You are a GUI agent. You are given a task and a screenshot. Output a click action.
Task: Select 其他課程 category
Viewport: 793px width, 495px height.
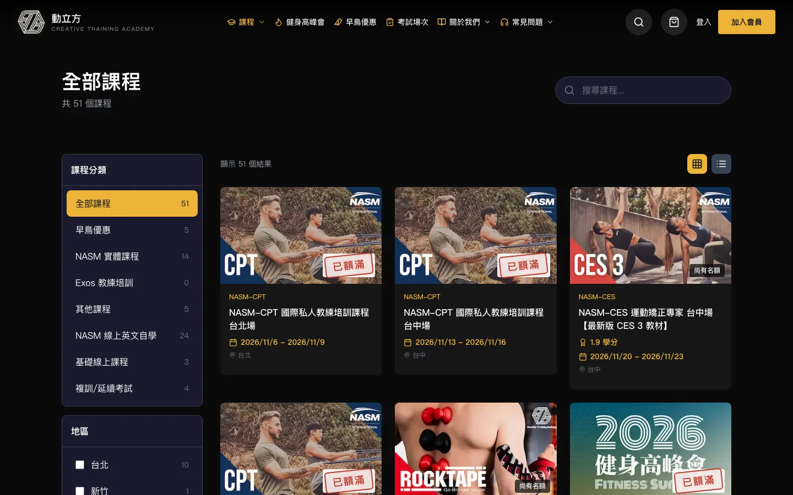point(132,309)
